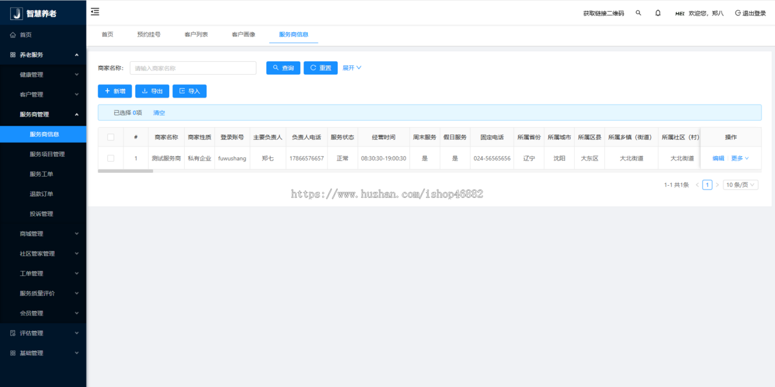The height and width of the screenshot is (387, 775).
Task: Click the user avatar HEI
Action: pyautogui.click(x=679, y=13)
